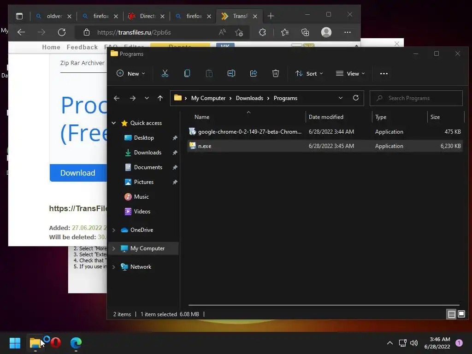Click the volume icon in system tray
The height and width of the screenshot is (354, 472).
pyautogui.click(x=414, y=343)
